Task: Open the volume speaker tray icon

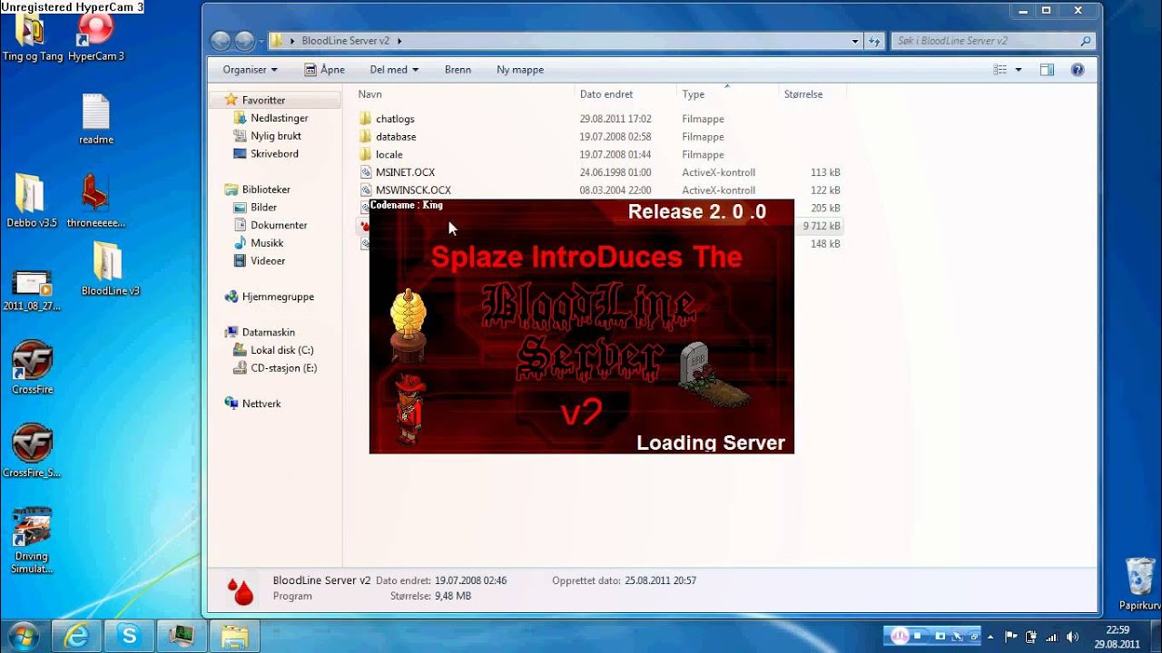Action: [1072, 637]
